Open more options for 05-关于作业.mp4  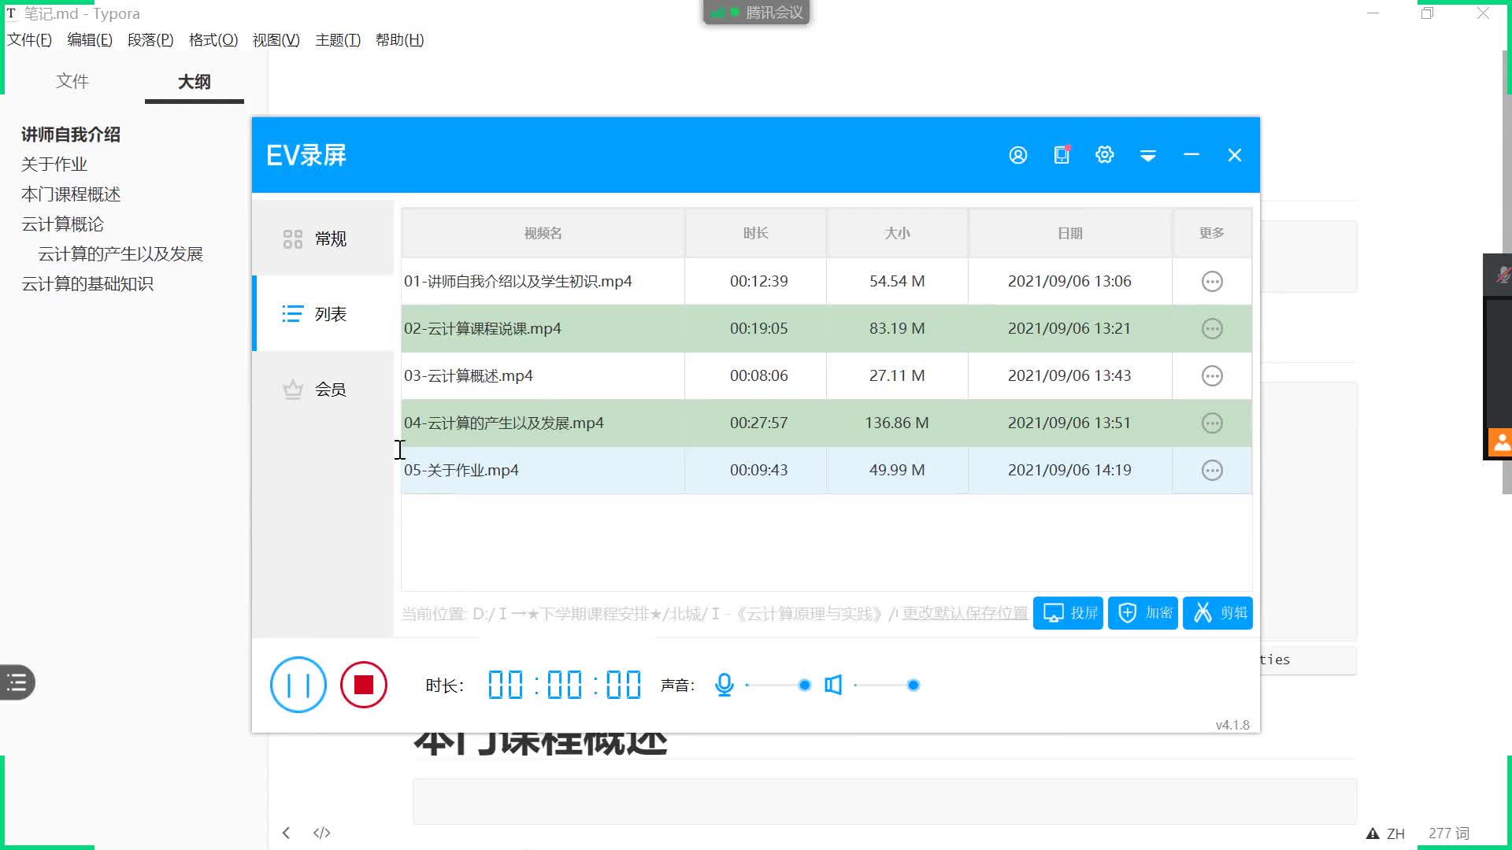point(1212,470)
